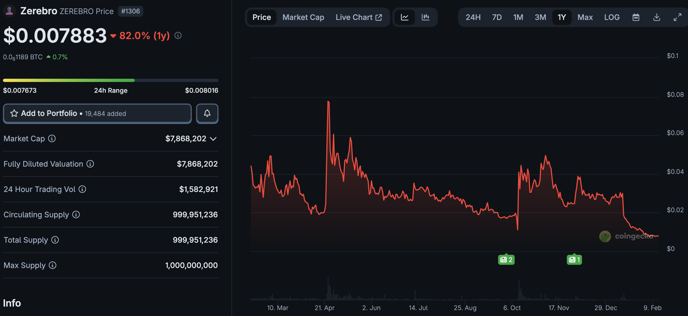Click the #1306 rank badge
Screen dimensions: 688x316
[x=130, y=11]
